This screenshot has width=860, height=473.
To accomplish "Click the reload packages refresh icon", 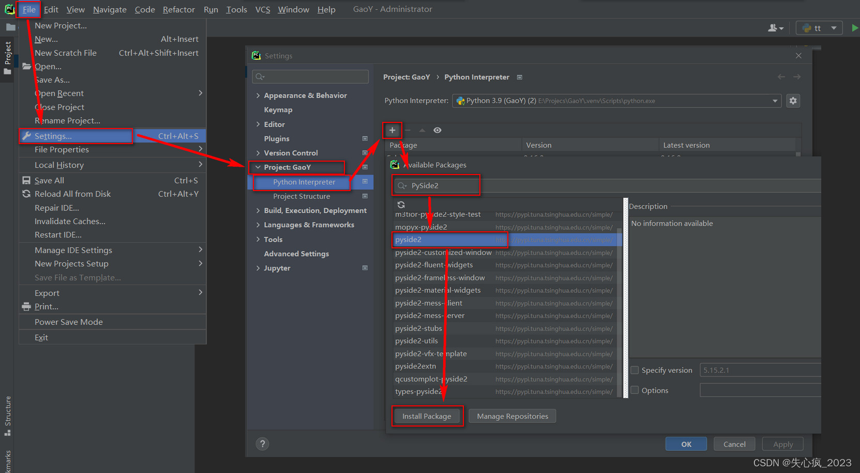I will (401, 205).
